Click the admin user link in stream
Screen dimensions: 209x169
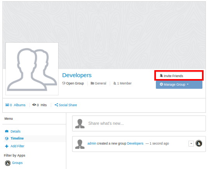(92, 143)
